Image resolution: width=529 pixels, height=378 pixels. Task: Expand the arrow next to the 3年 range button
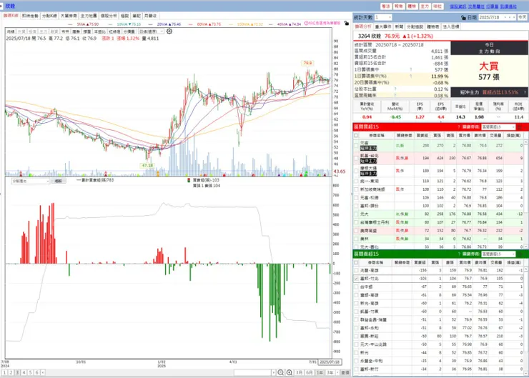(x=337, y=372)
